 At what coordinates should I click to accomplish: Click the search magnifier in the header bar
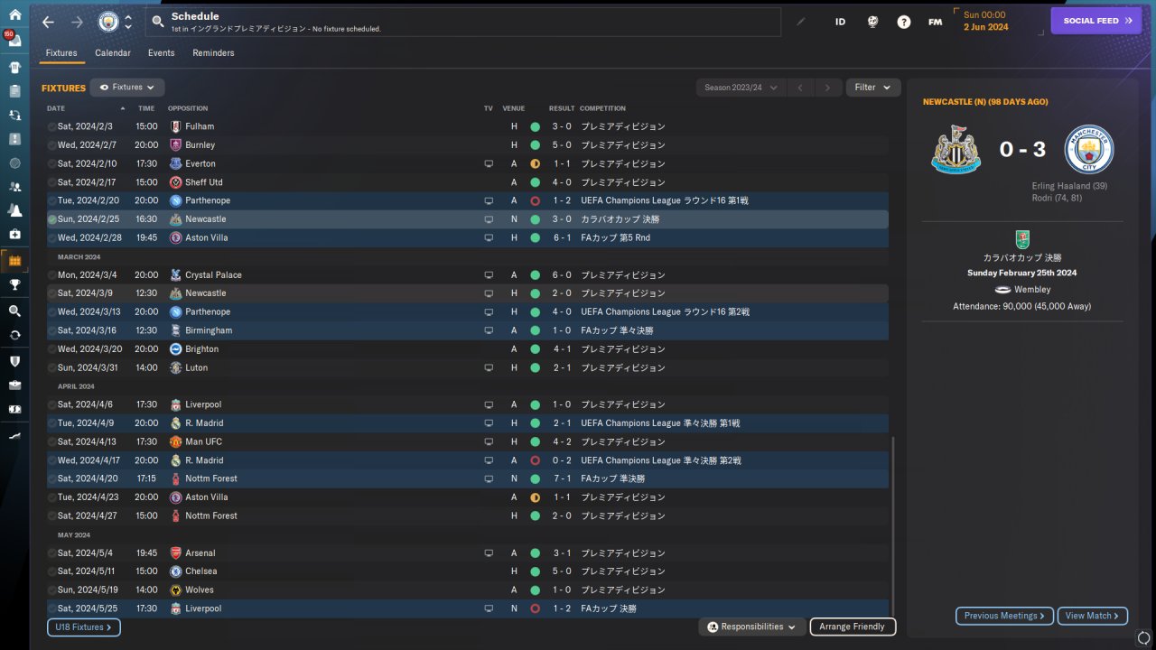pyautogui.click(x=158, y=22)
